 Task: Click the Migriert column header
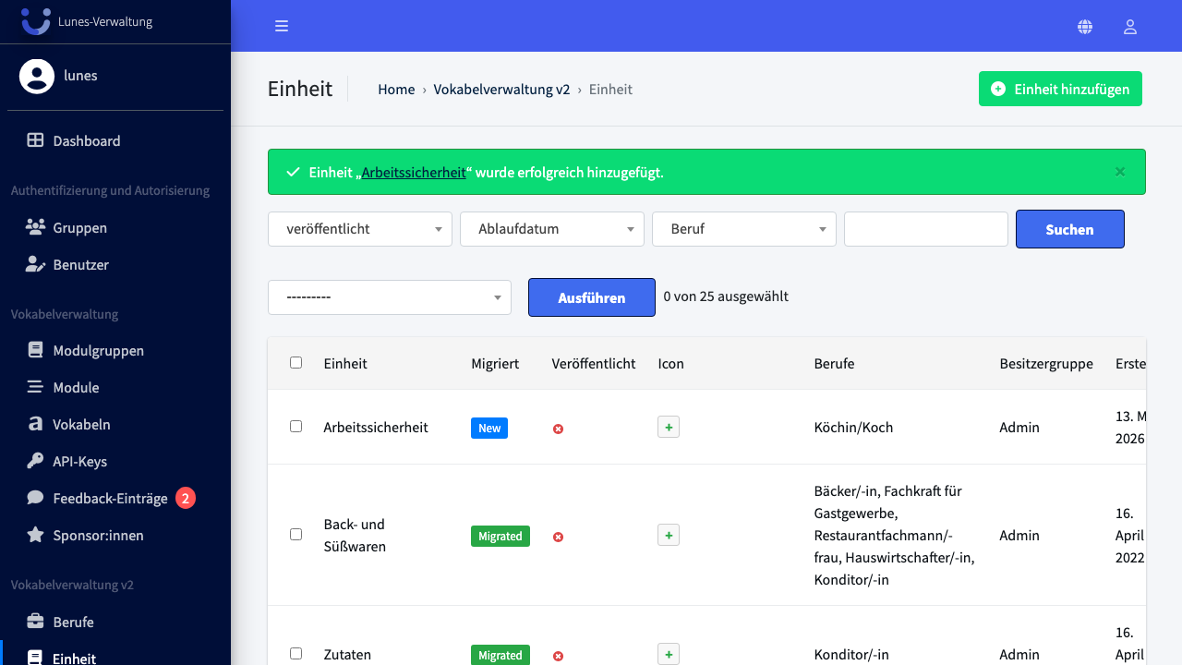point(495,363)
